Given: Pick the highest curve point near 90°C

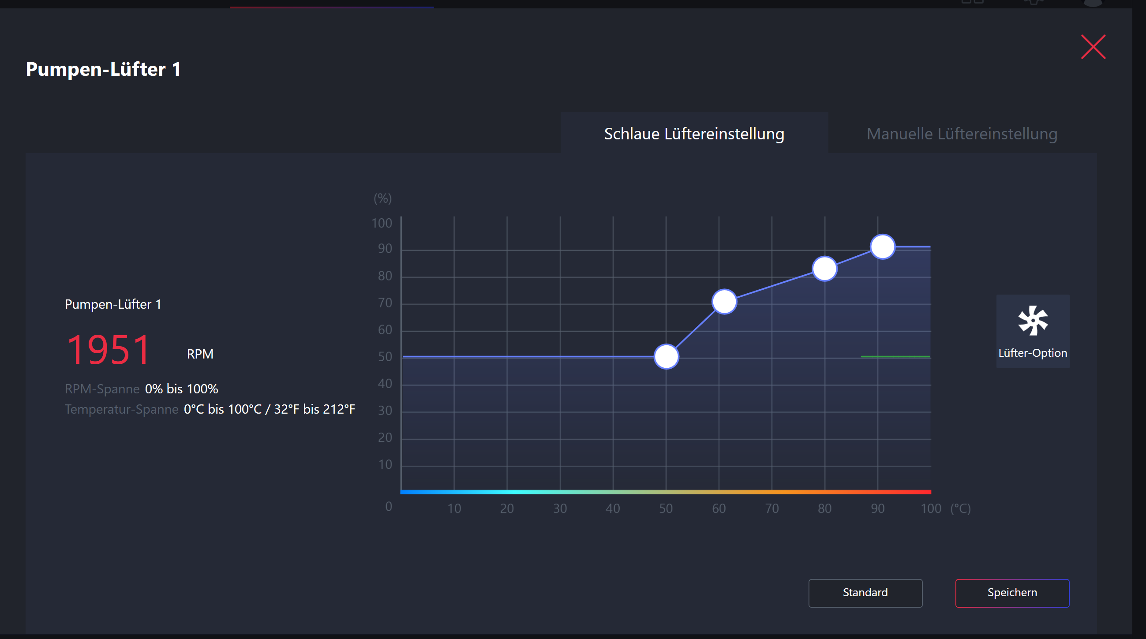Looking at the screenshot, I should tap(882, 247).
